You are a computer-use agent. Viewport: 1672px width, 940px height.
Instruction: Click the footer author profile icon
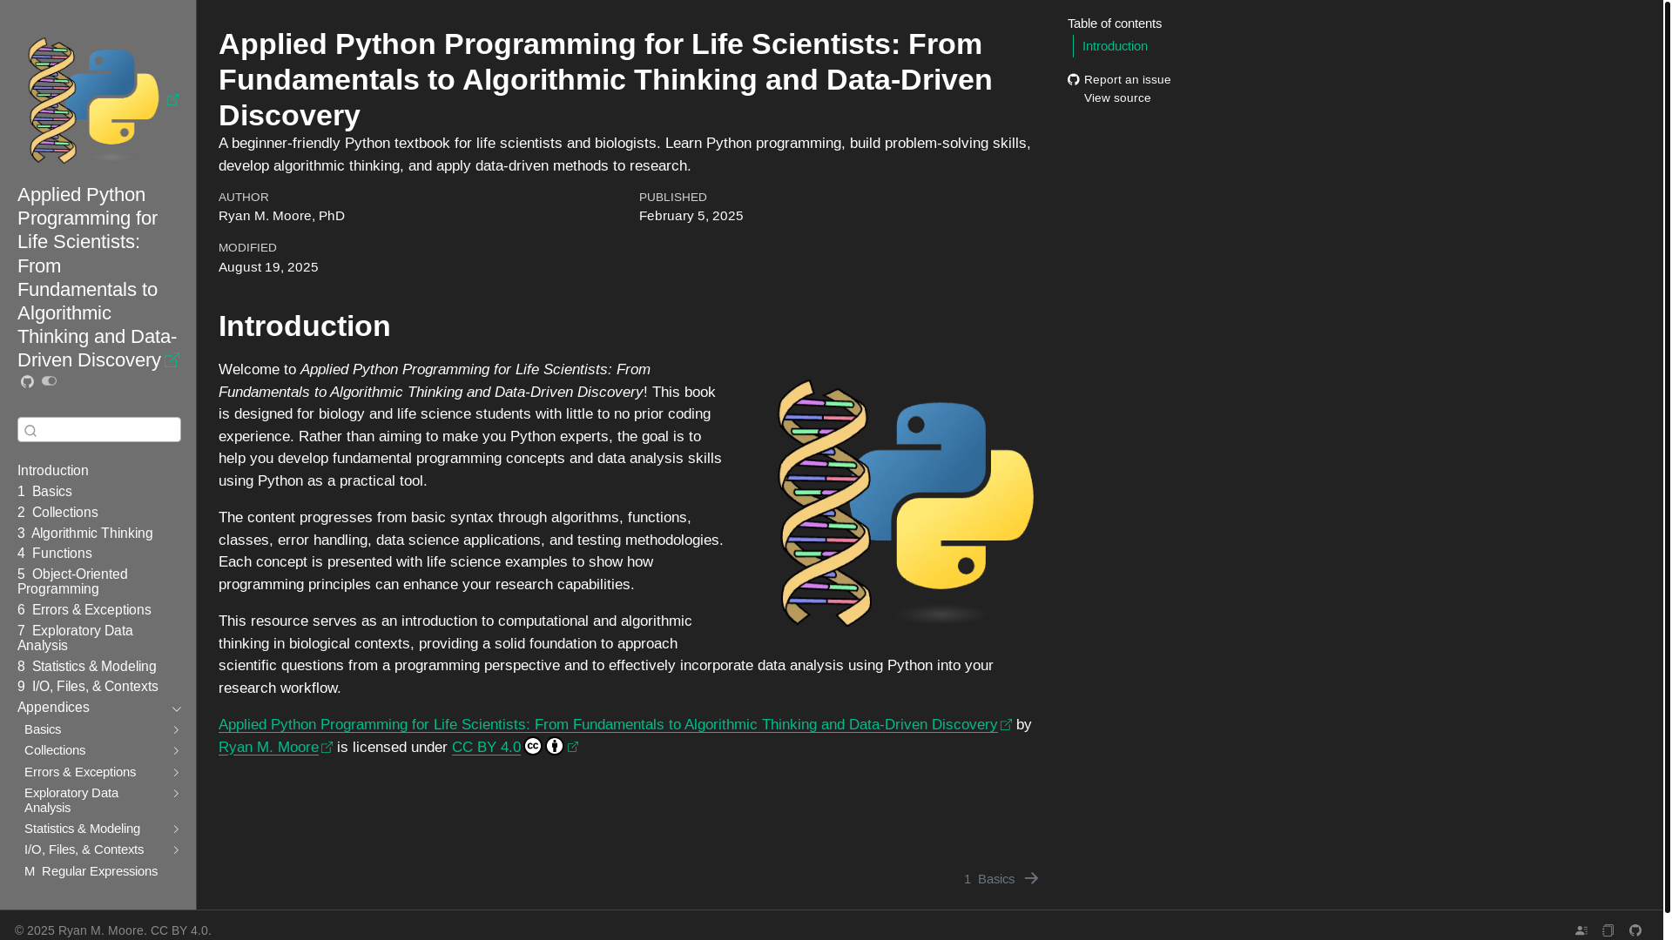pyautogui.click(x=1581, y=930)
